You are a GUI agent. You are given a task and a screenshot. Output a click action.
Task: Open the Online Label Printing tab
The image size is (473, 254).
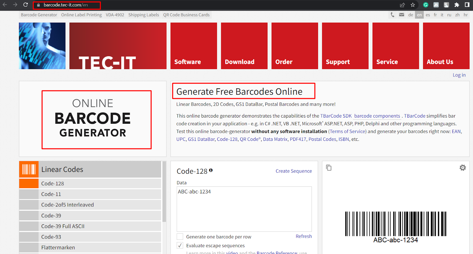(81, 15)
